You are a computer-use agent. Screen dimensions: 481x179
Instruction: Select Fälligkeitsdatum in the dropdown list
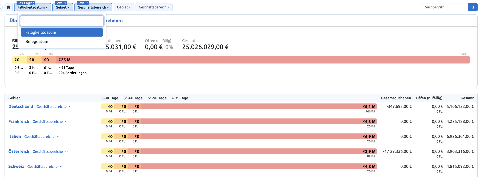(x=62, y=32)
